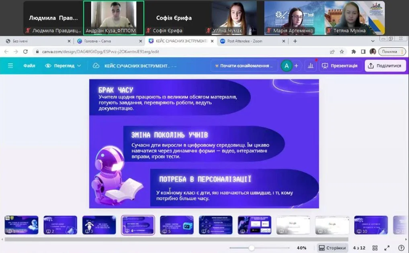Open the Canva hamburger main menu
The height and width of the screenshot is (253, 409).
tap(10, 66)
